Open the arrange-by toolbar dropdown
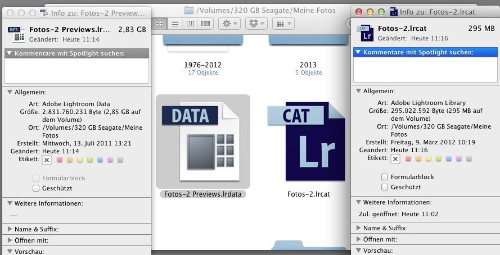Viewport: 500px width, 255px height. tap(283, 24)
